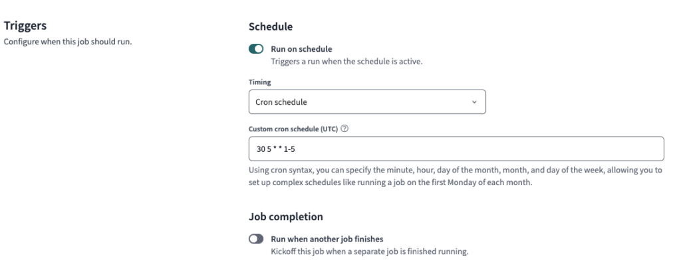Click the "Using cron syntax" help paragraph
This screenshot has height=274, width=681.
[455, 171]
